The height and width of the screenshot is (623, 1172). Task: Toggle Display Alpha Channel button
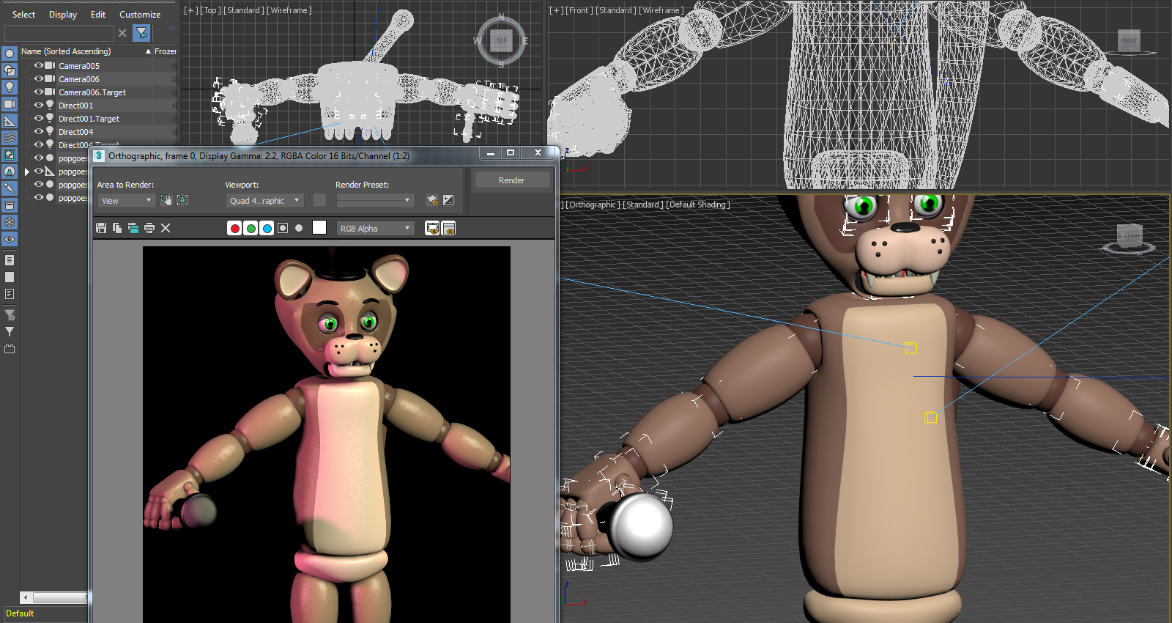(x=283, y=228)
